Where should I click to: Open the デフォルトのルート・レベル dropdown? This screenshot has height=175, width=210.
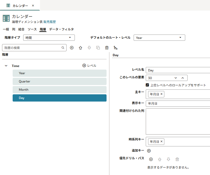(x=159, y=38)
